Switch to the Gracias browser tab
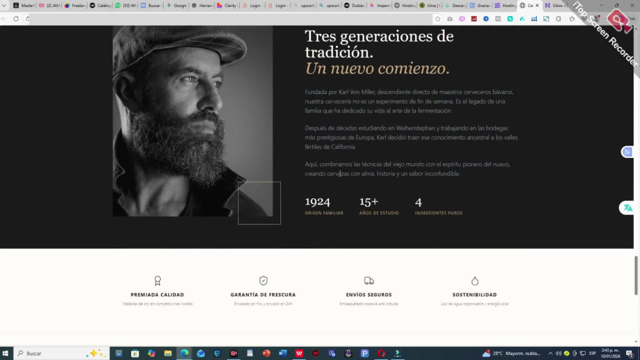 coord(481,5)
